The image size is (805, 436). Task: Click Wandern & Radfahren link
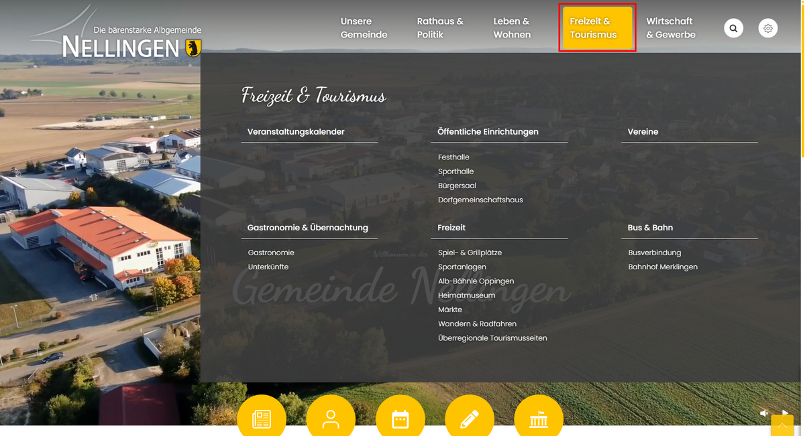[x=477, y=323]
